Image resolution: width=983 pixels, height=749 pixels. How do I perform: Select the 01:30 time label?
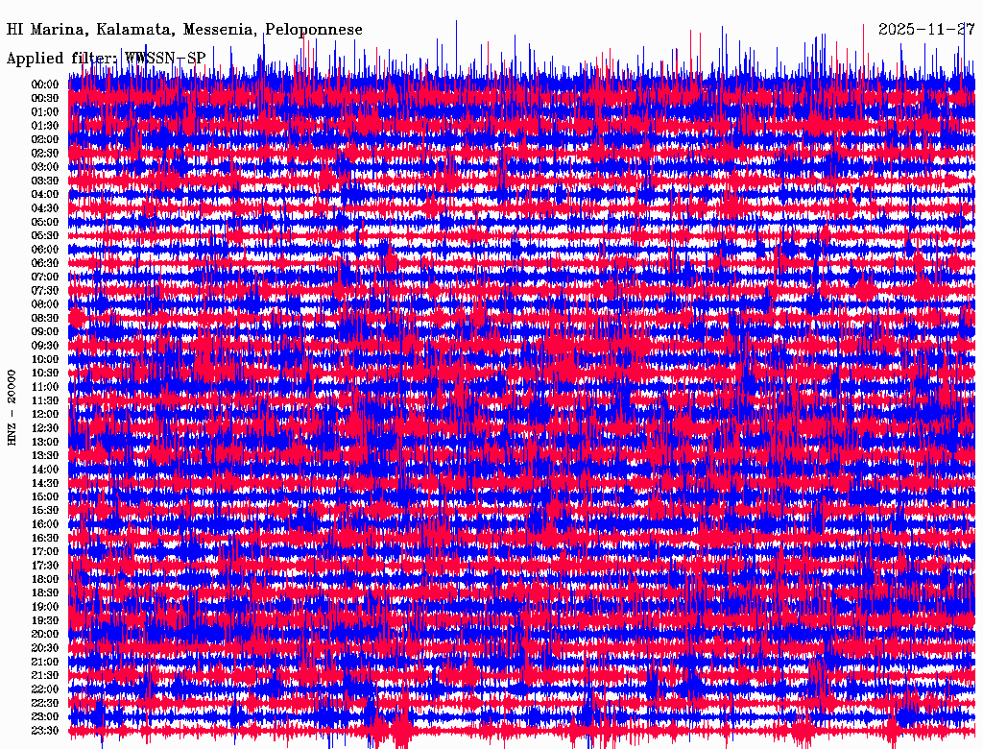45,126
